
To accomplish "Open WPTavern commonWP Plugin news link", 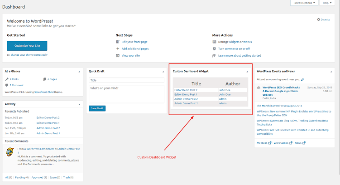I will tap(294, 113).
